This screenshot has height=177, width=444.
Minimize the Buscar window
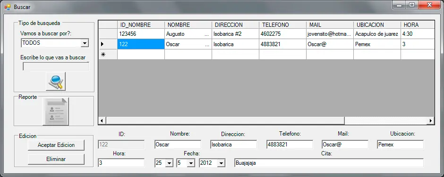tap(399, 5)
